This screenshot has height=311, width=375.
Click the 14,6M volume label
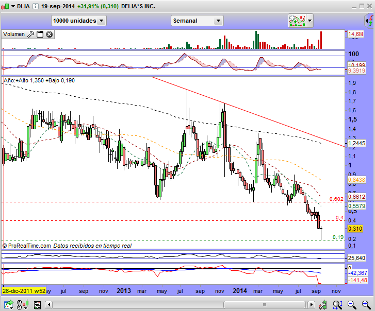[x=355, y=34]
